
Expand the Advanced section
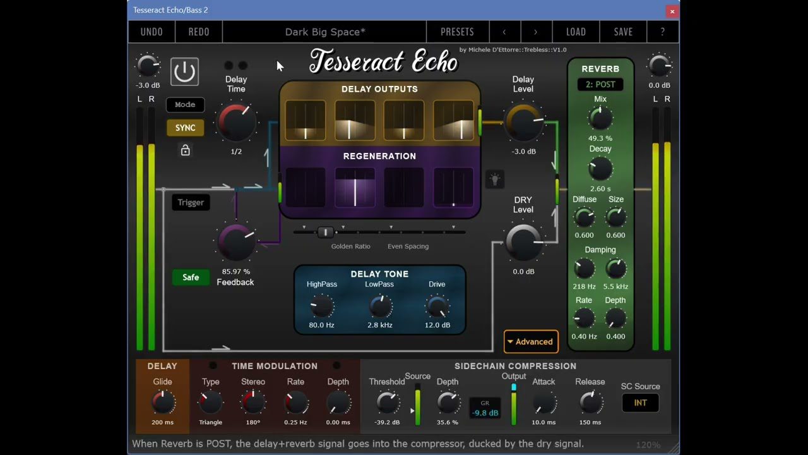(x=531, y=342)
